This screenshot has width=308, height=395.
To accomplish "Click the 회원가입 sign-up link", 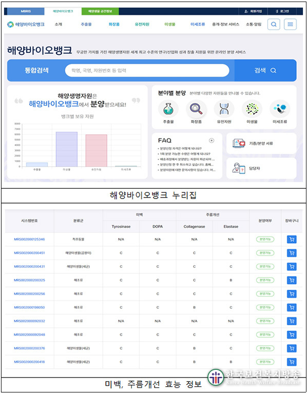I will [x=253, y=11].
